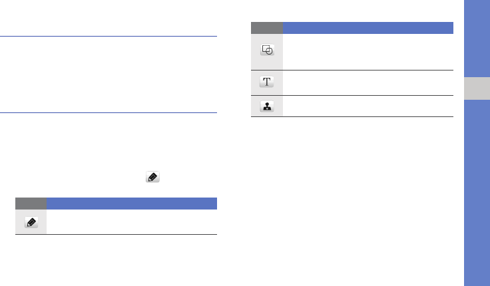Screen dimensions: 490x286
Task: Click the upper blue sidebar section
Action: [477, 39]
